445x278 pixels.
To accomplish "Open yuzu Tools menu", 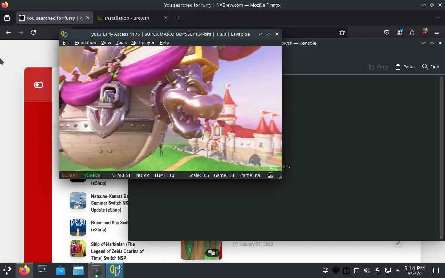I will pyautogui.click(x=121, y=42).
